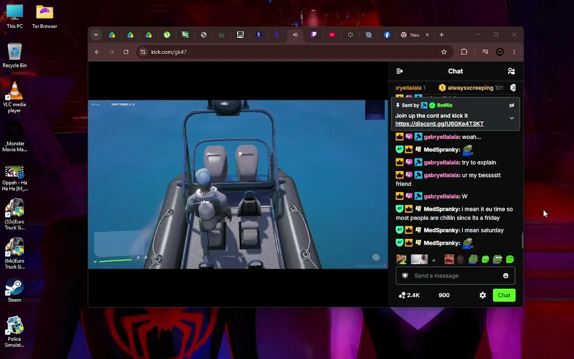Select the (32x)Euro Truck Simulator shortcut
Image resolution: width=574 pixels, height=359 pixels.
point(14,214)
